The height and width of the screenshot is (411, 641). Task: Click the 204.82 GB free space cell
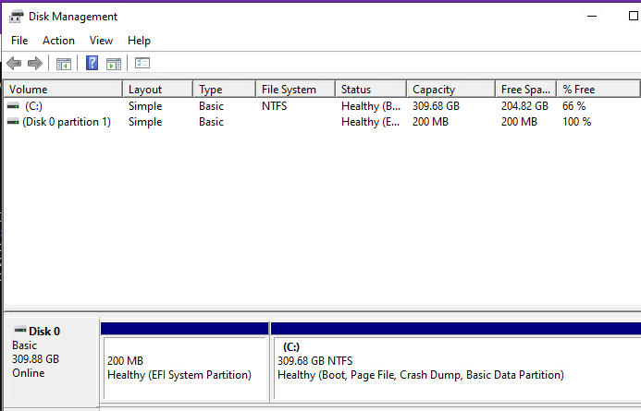tap(524, 106)
